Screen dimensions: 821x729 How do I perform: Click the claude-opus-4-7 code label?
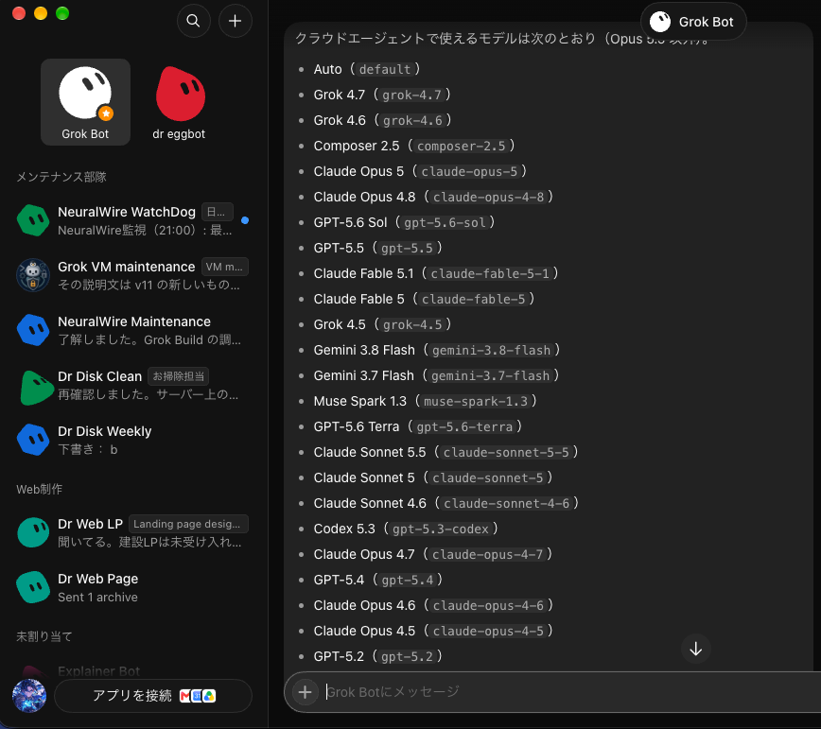click(x=487, y=555)
